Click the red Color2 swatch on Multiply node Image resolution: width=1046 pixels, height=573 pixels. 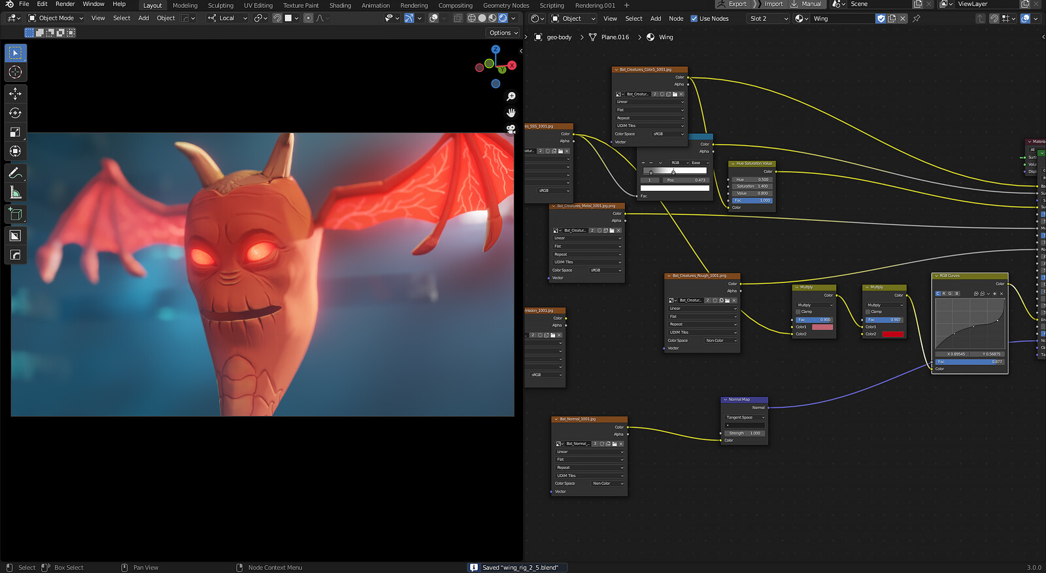coord(892,334)
